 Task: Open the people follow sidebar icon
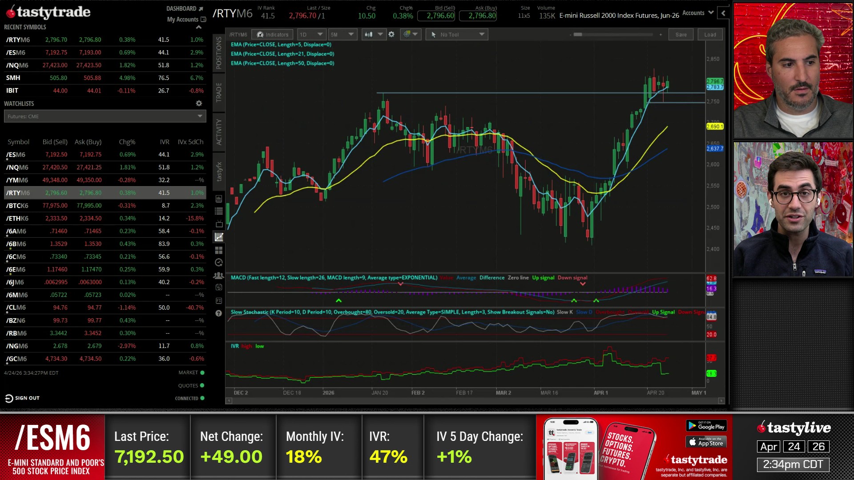point(219,276)
